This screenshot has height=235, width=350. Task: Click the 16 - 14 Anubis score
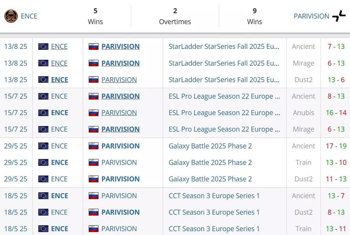click(x=336, y=113)
